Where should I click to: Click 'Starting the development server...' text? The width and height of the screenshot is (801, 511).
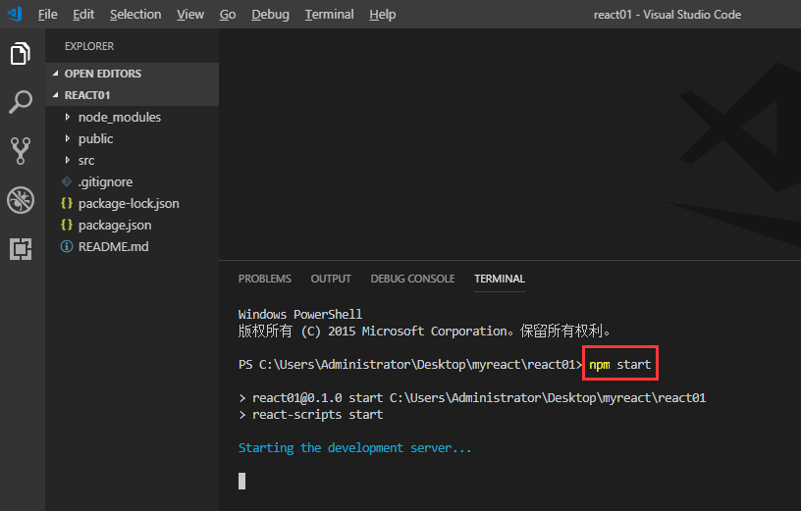pos(354,447)
